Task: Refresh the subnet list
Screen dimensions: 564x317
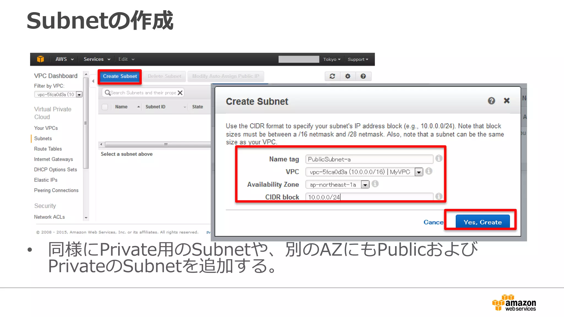Action: coord(332,76)
